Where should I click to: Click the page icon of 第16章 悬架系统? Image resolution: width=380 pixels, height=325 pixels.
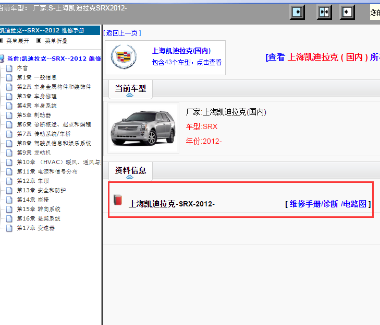[x=9, y=218]
